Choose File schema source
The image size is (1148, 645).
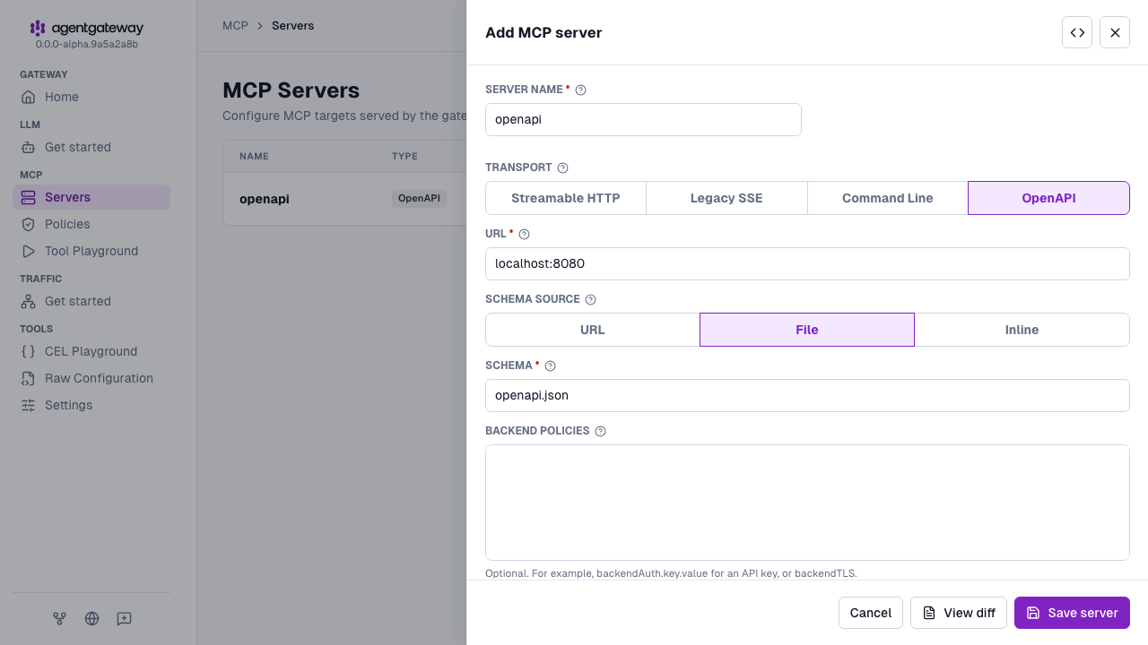tap(807, 330)
